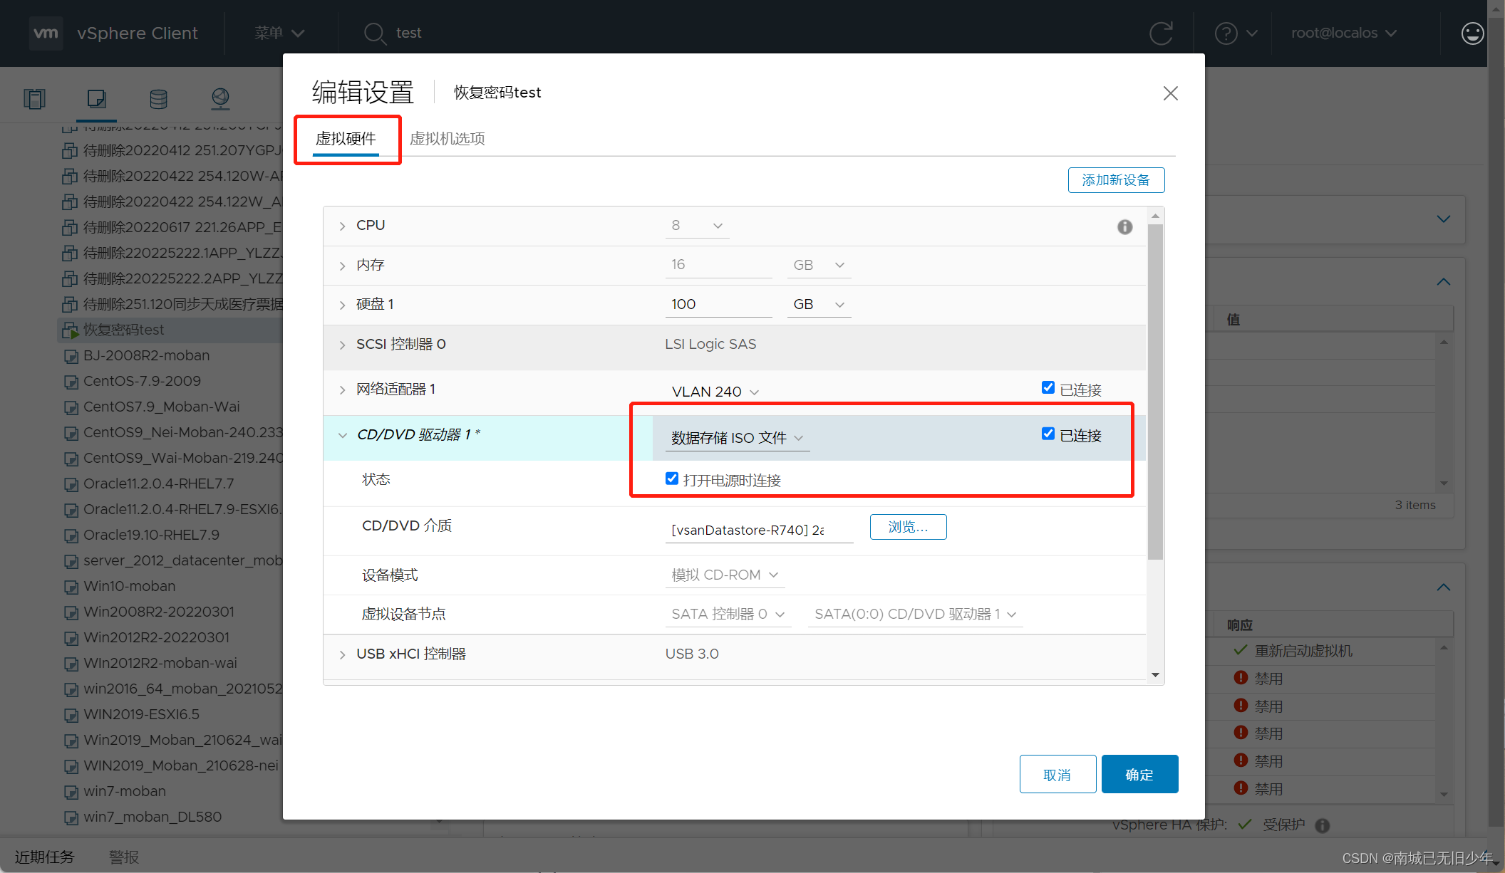Open the Networking view icon
The width and height of the screenshot is (1505, 873).
pyautogui.click(x=220, y=98)
